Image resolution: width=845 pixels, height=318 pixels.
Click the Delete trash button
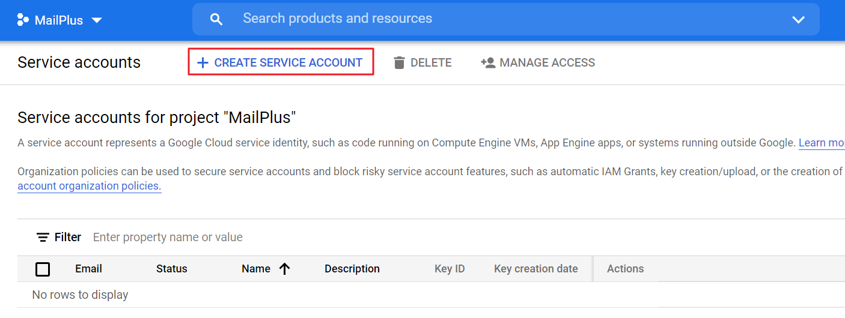tap(422, 62)
